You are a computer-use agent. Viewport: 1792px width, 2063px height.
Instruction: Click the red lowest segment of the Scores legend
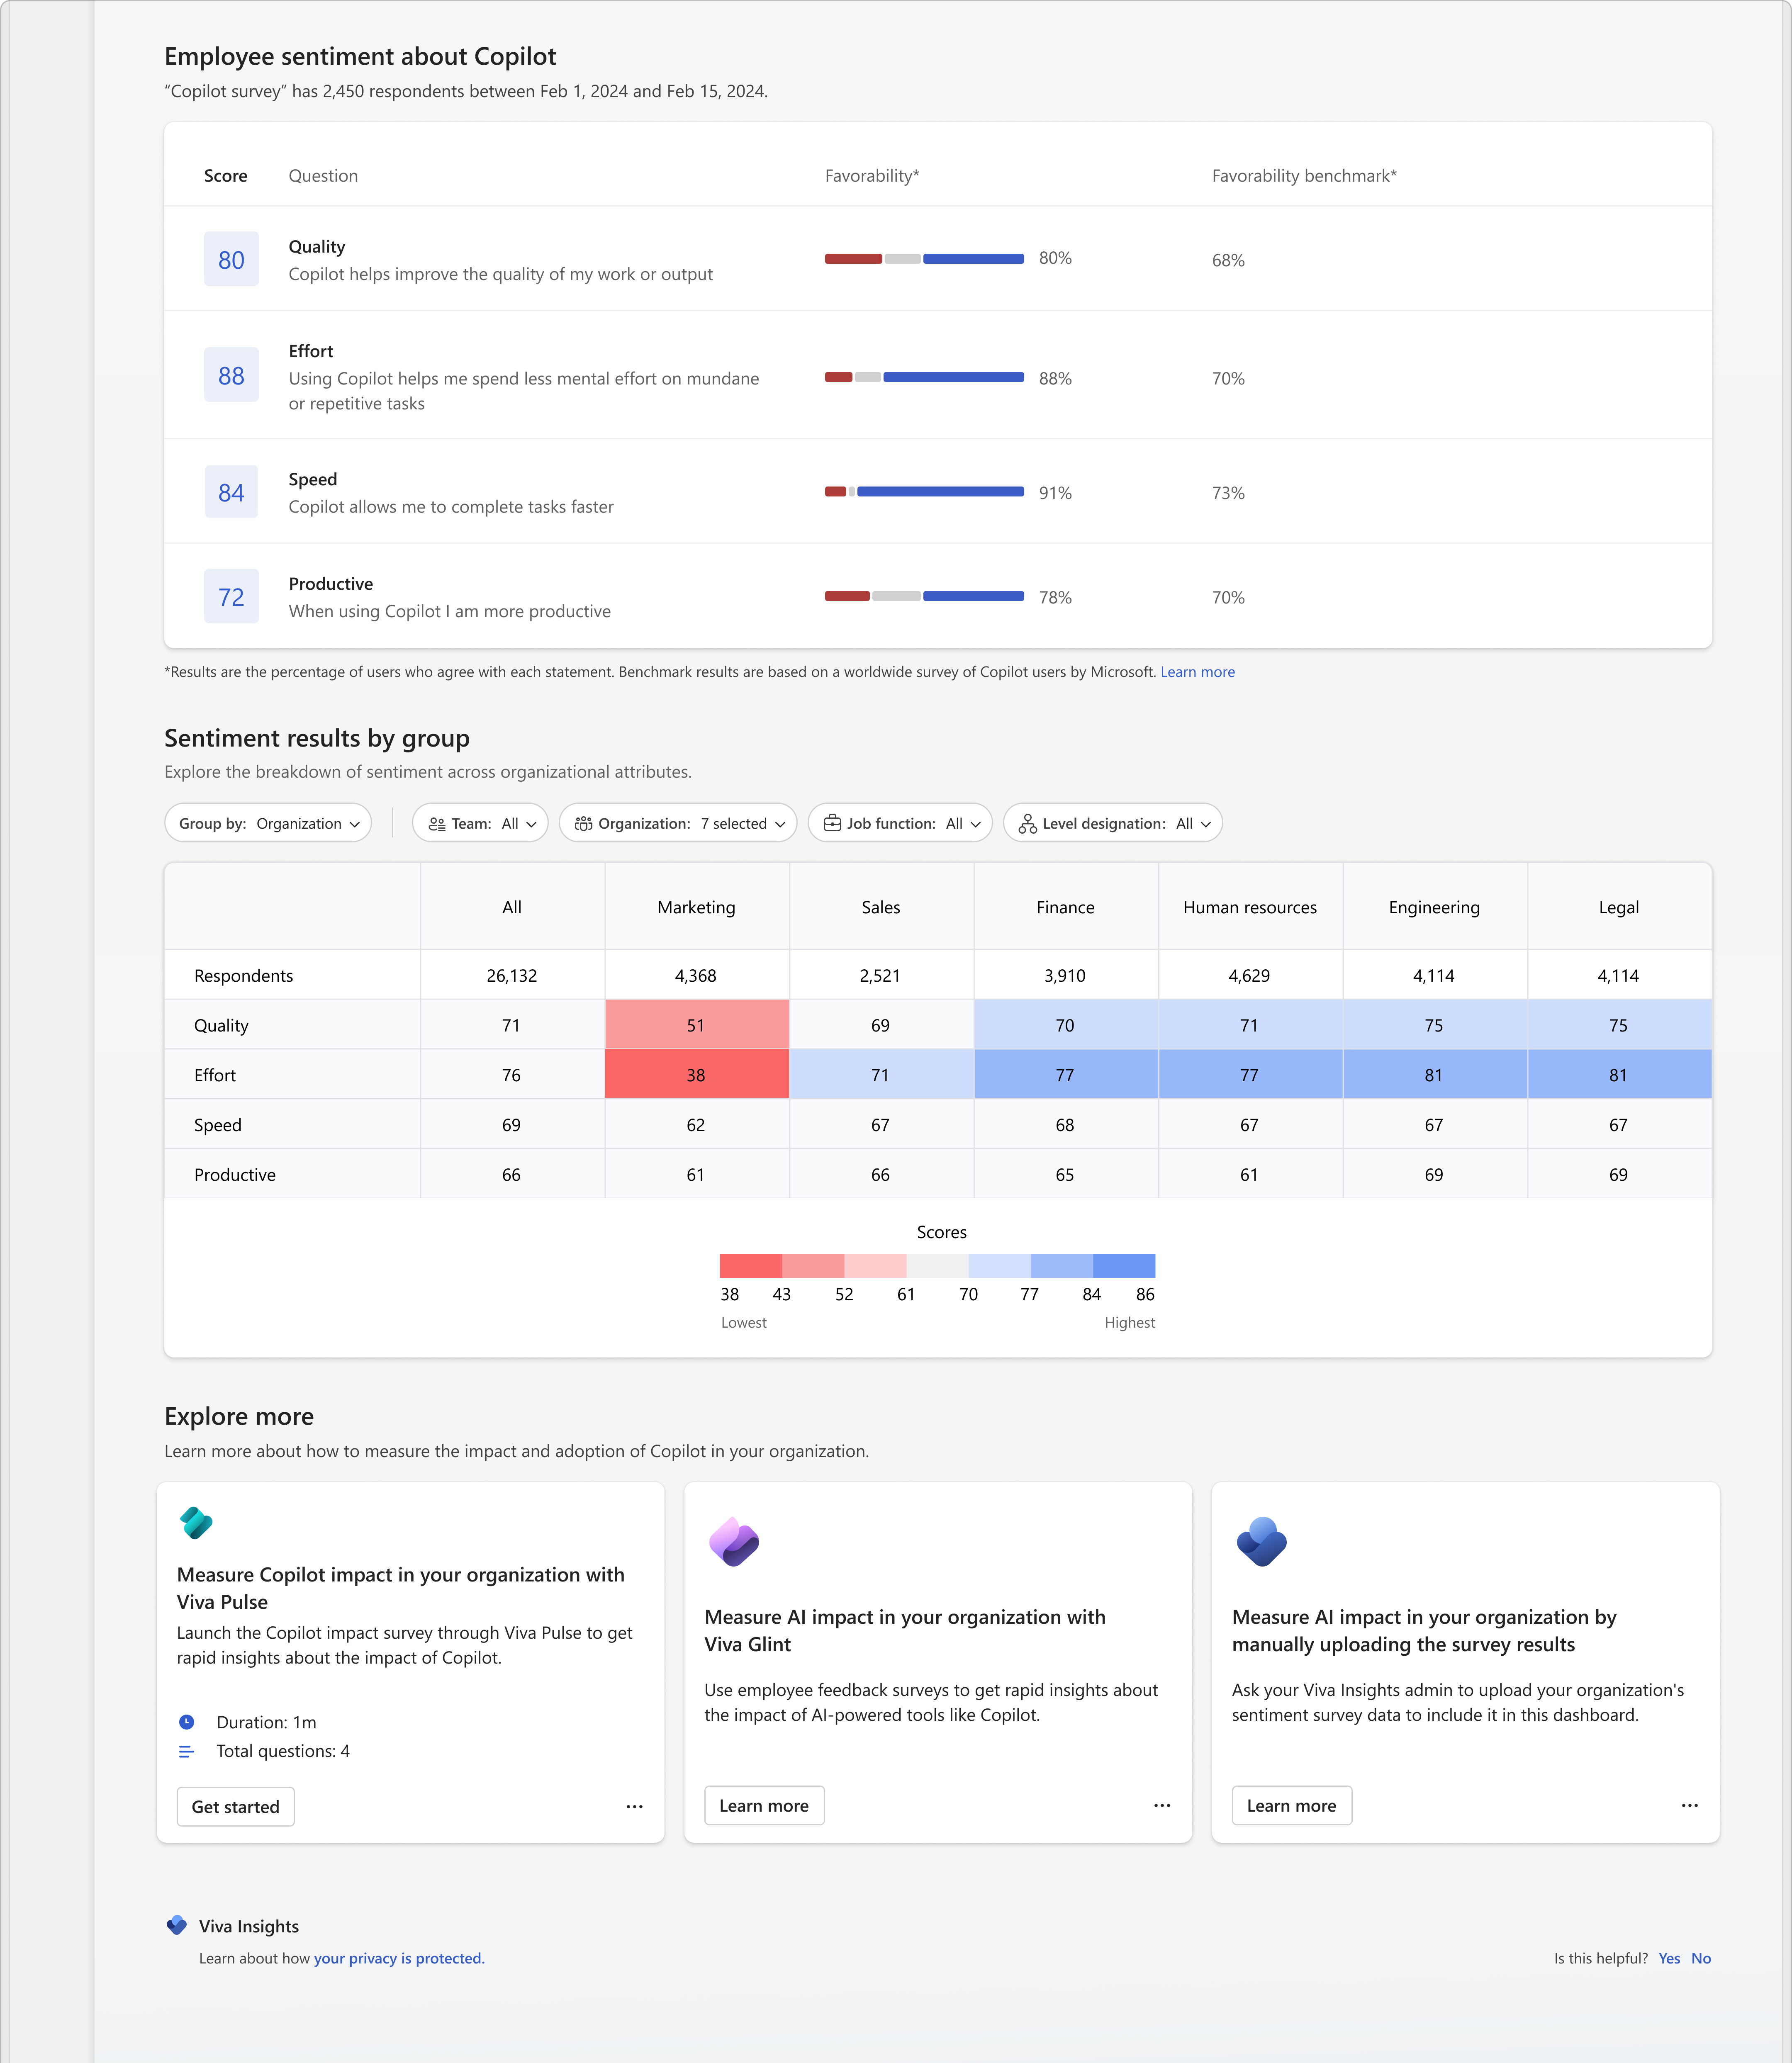751,1266
